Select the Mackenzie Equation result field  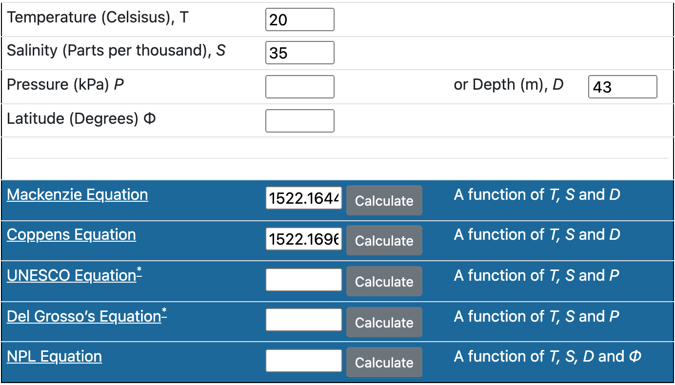[304, 198]
